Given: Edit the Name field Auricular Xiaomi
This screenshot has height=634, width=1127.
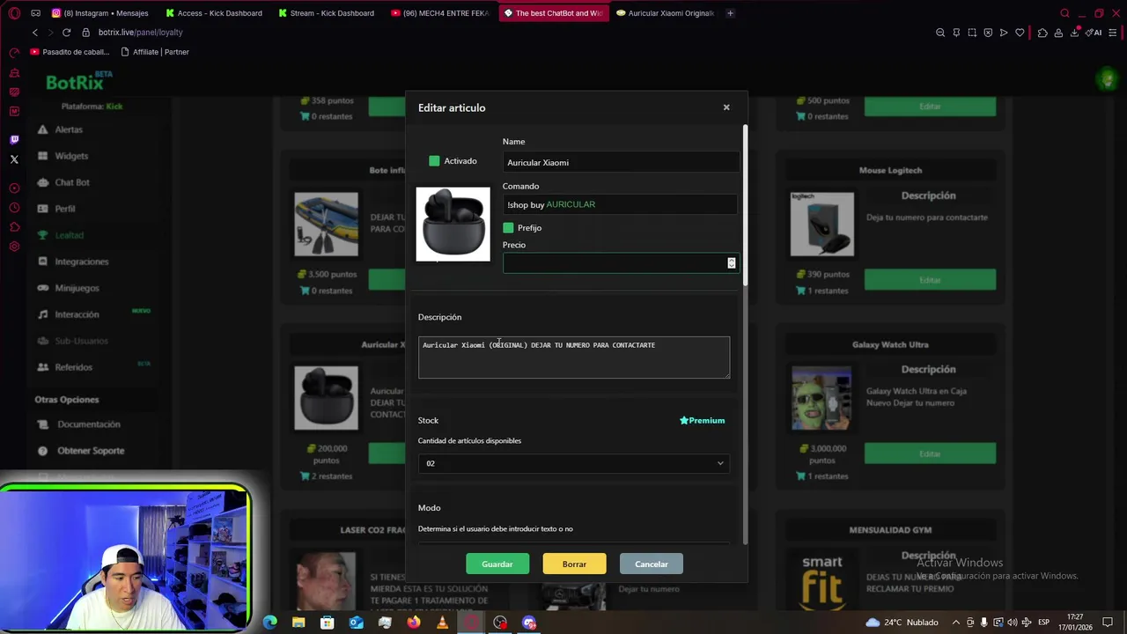Looking at the screenshot, I should pos(620,162).
